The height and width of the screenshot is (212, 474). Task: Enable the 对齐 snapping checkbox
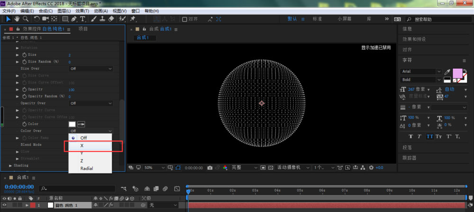[185, 19]
